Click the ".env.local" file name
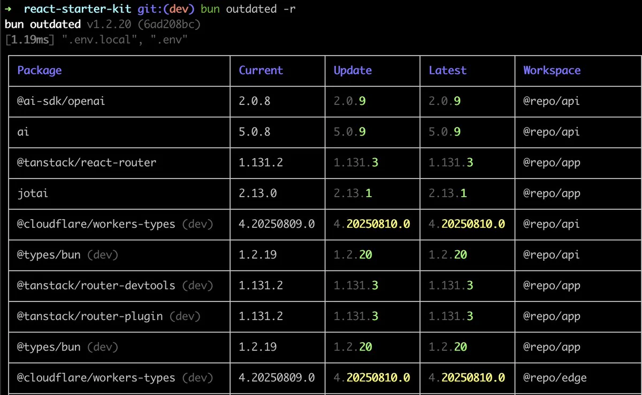This screenshot has width=642, height=395. click(x=99, y=40)
